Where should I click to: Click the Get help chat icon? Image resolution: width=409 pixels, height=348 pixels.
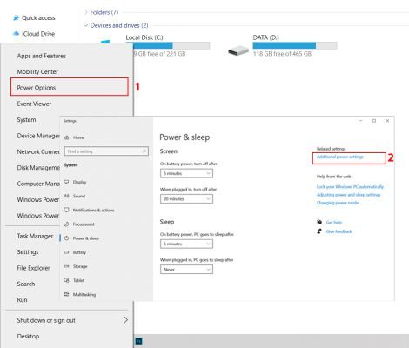319,222
